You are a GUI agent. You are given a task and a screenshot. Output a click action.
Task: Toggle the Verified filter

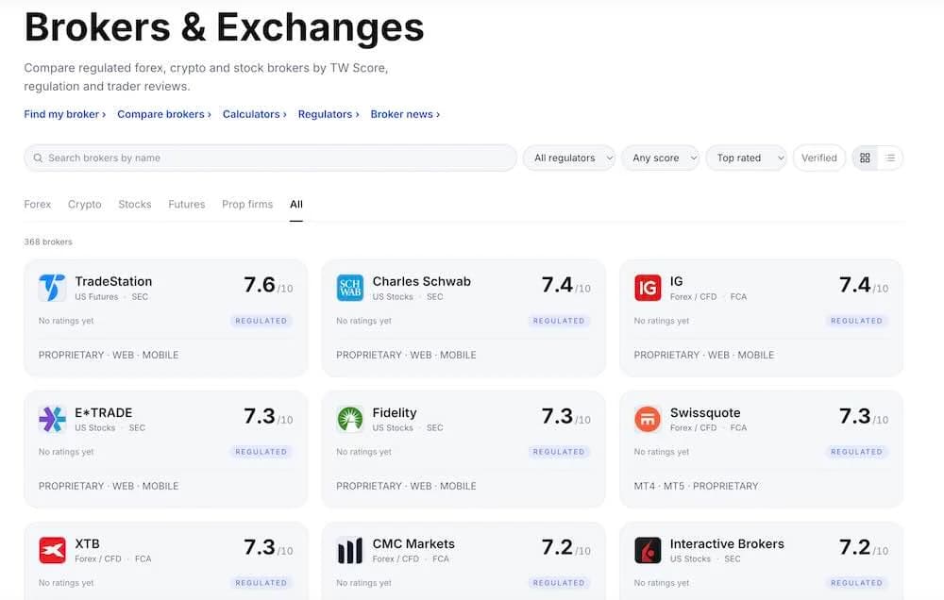click(x=818, y=158)
